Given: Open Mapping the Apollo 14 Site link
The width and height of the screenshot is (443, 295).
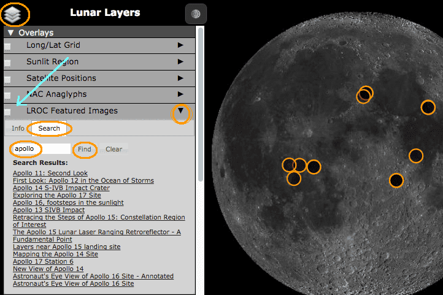Looking at the screenshot, I should click(55, 254).
